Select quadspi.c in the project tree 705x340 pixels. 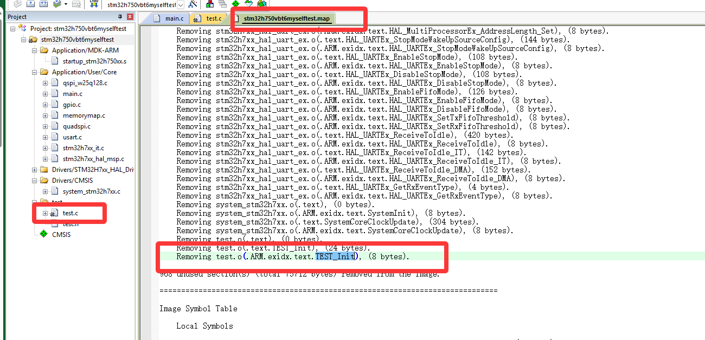(76, 126)
